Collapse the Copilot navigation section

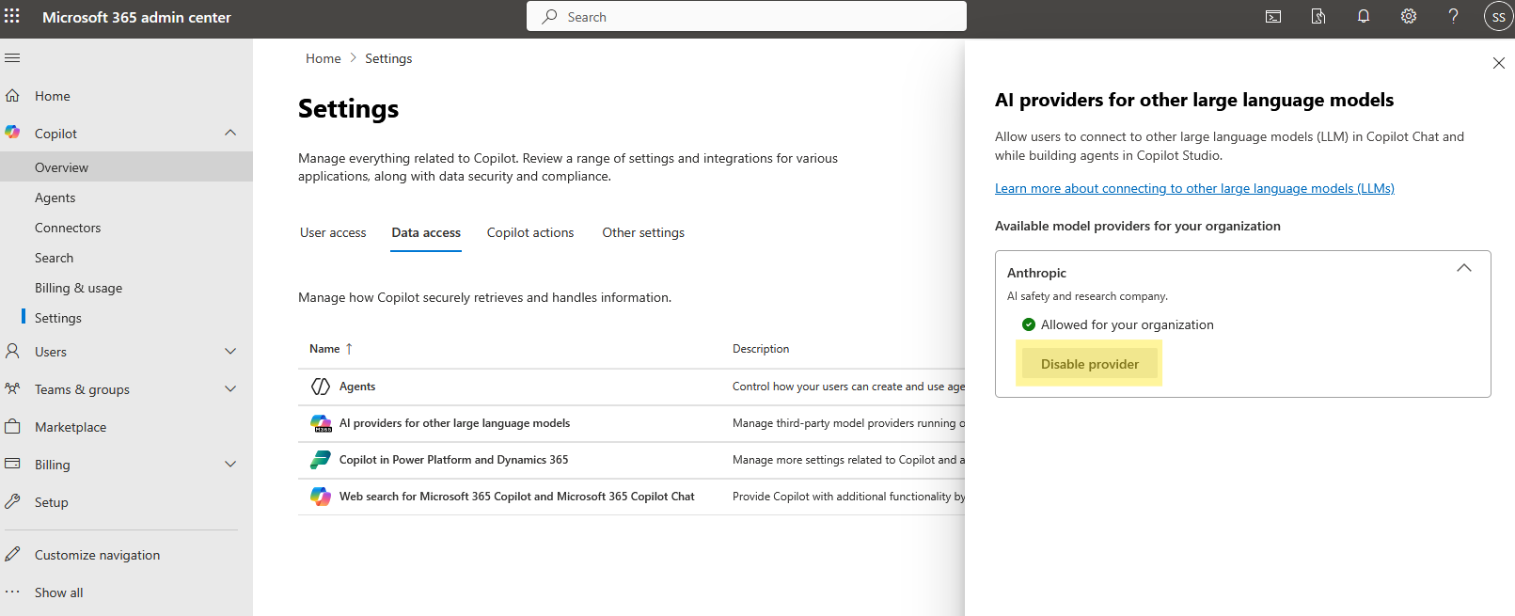(230, 134)
